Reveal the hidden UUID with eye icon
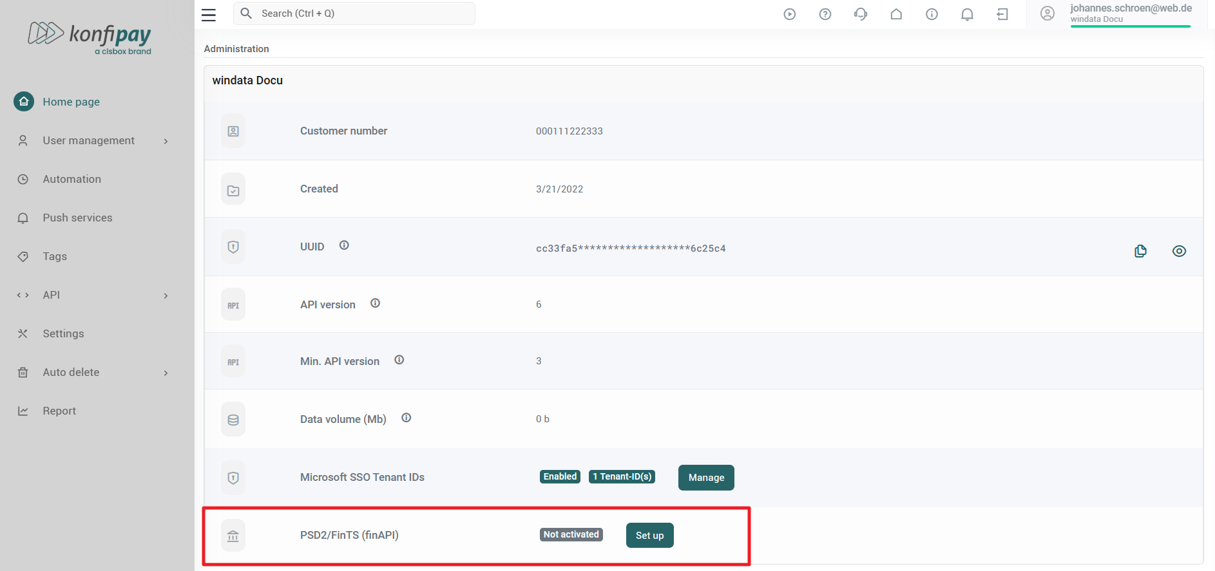This screenshot has height=571, width=1215. coord(1179,251)
